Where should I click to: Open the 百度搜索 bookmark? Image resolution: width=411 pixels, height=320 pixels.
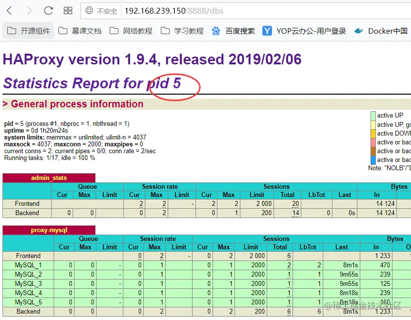click(233, 31)
